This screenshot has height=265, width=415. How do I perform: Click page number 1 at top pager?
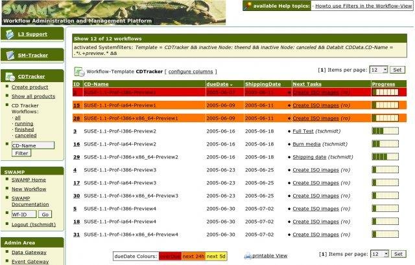click(322, 70)
